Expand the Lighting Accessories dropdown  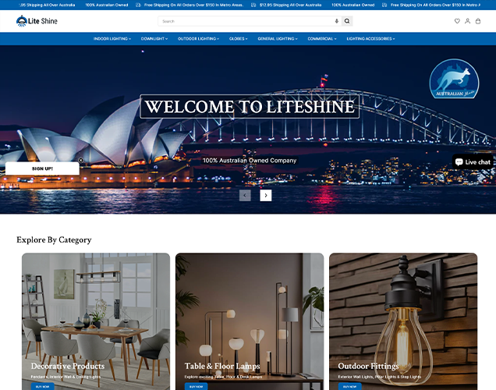pyautogui.click(x=370, y=38)
